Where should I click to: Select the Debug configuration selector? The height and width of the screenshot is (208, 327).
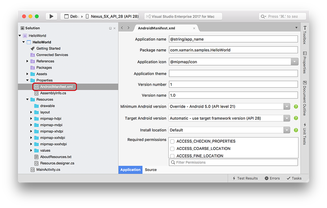[x=72, y=17]
